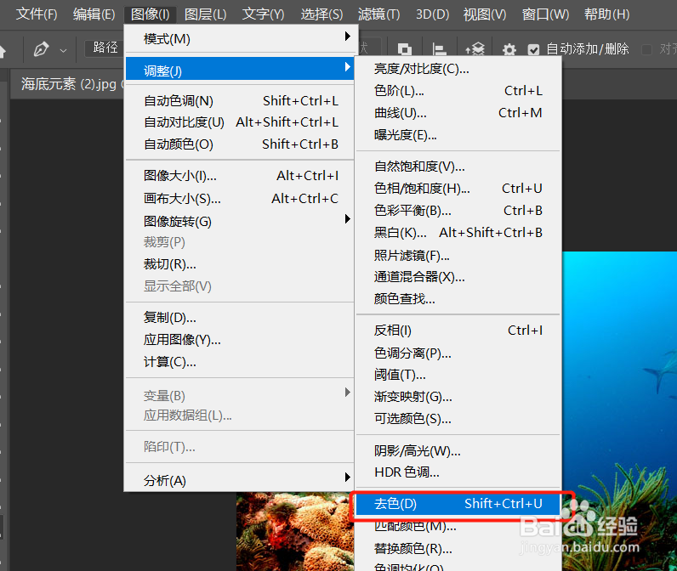This screenshot has width=677, height=571.
Task: Open the 文字(Y) menu
Action: tap(264, 14)
